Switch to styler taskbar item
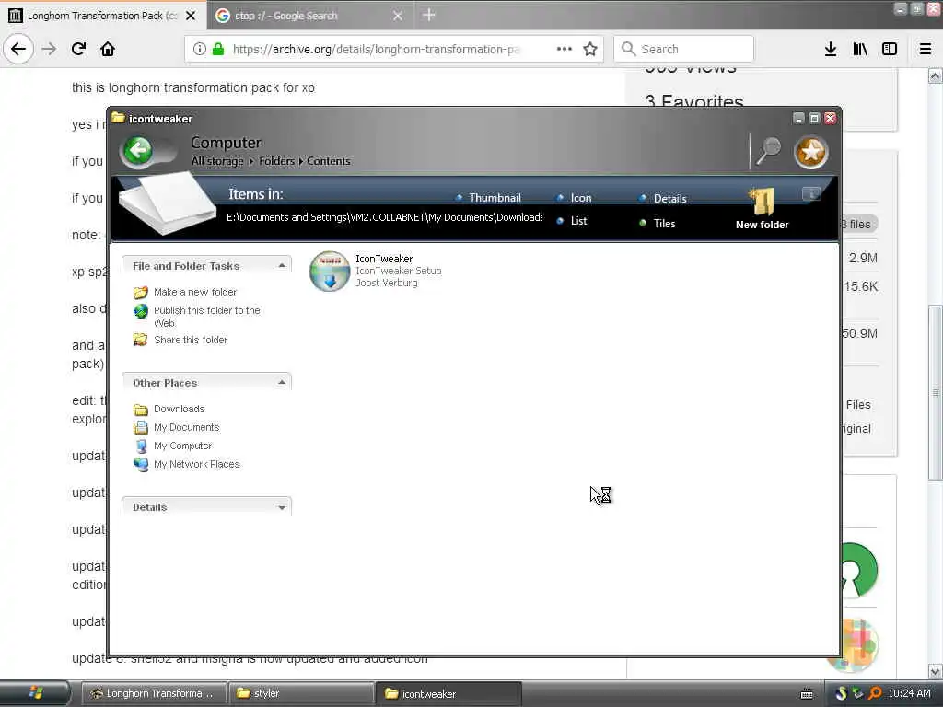The width and height of the screenshot is (943, 707). (x=300, y=693)
